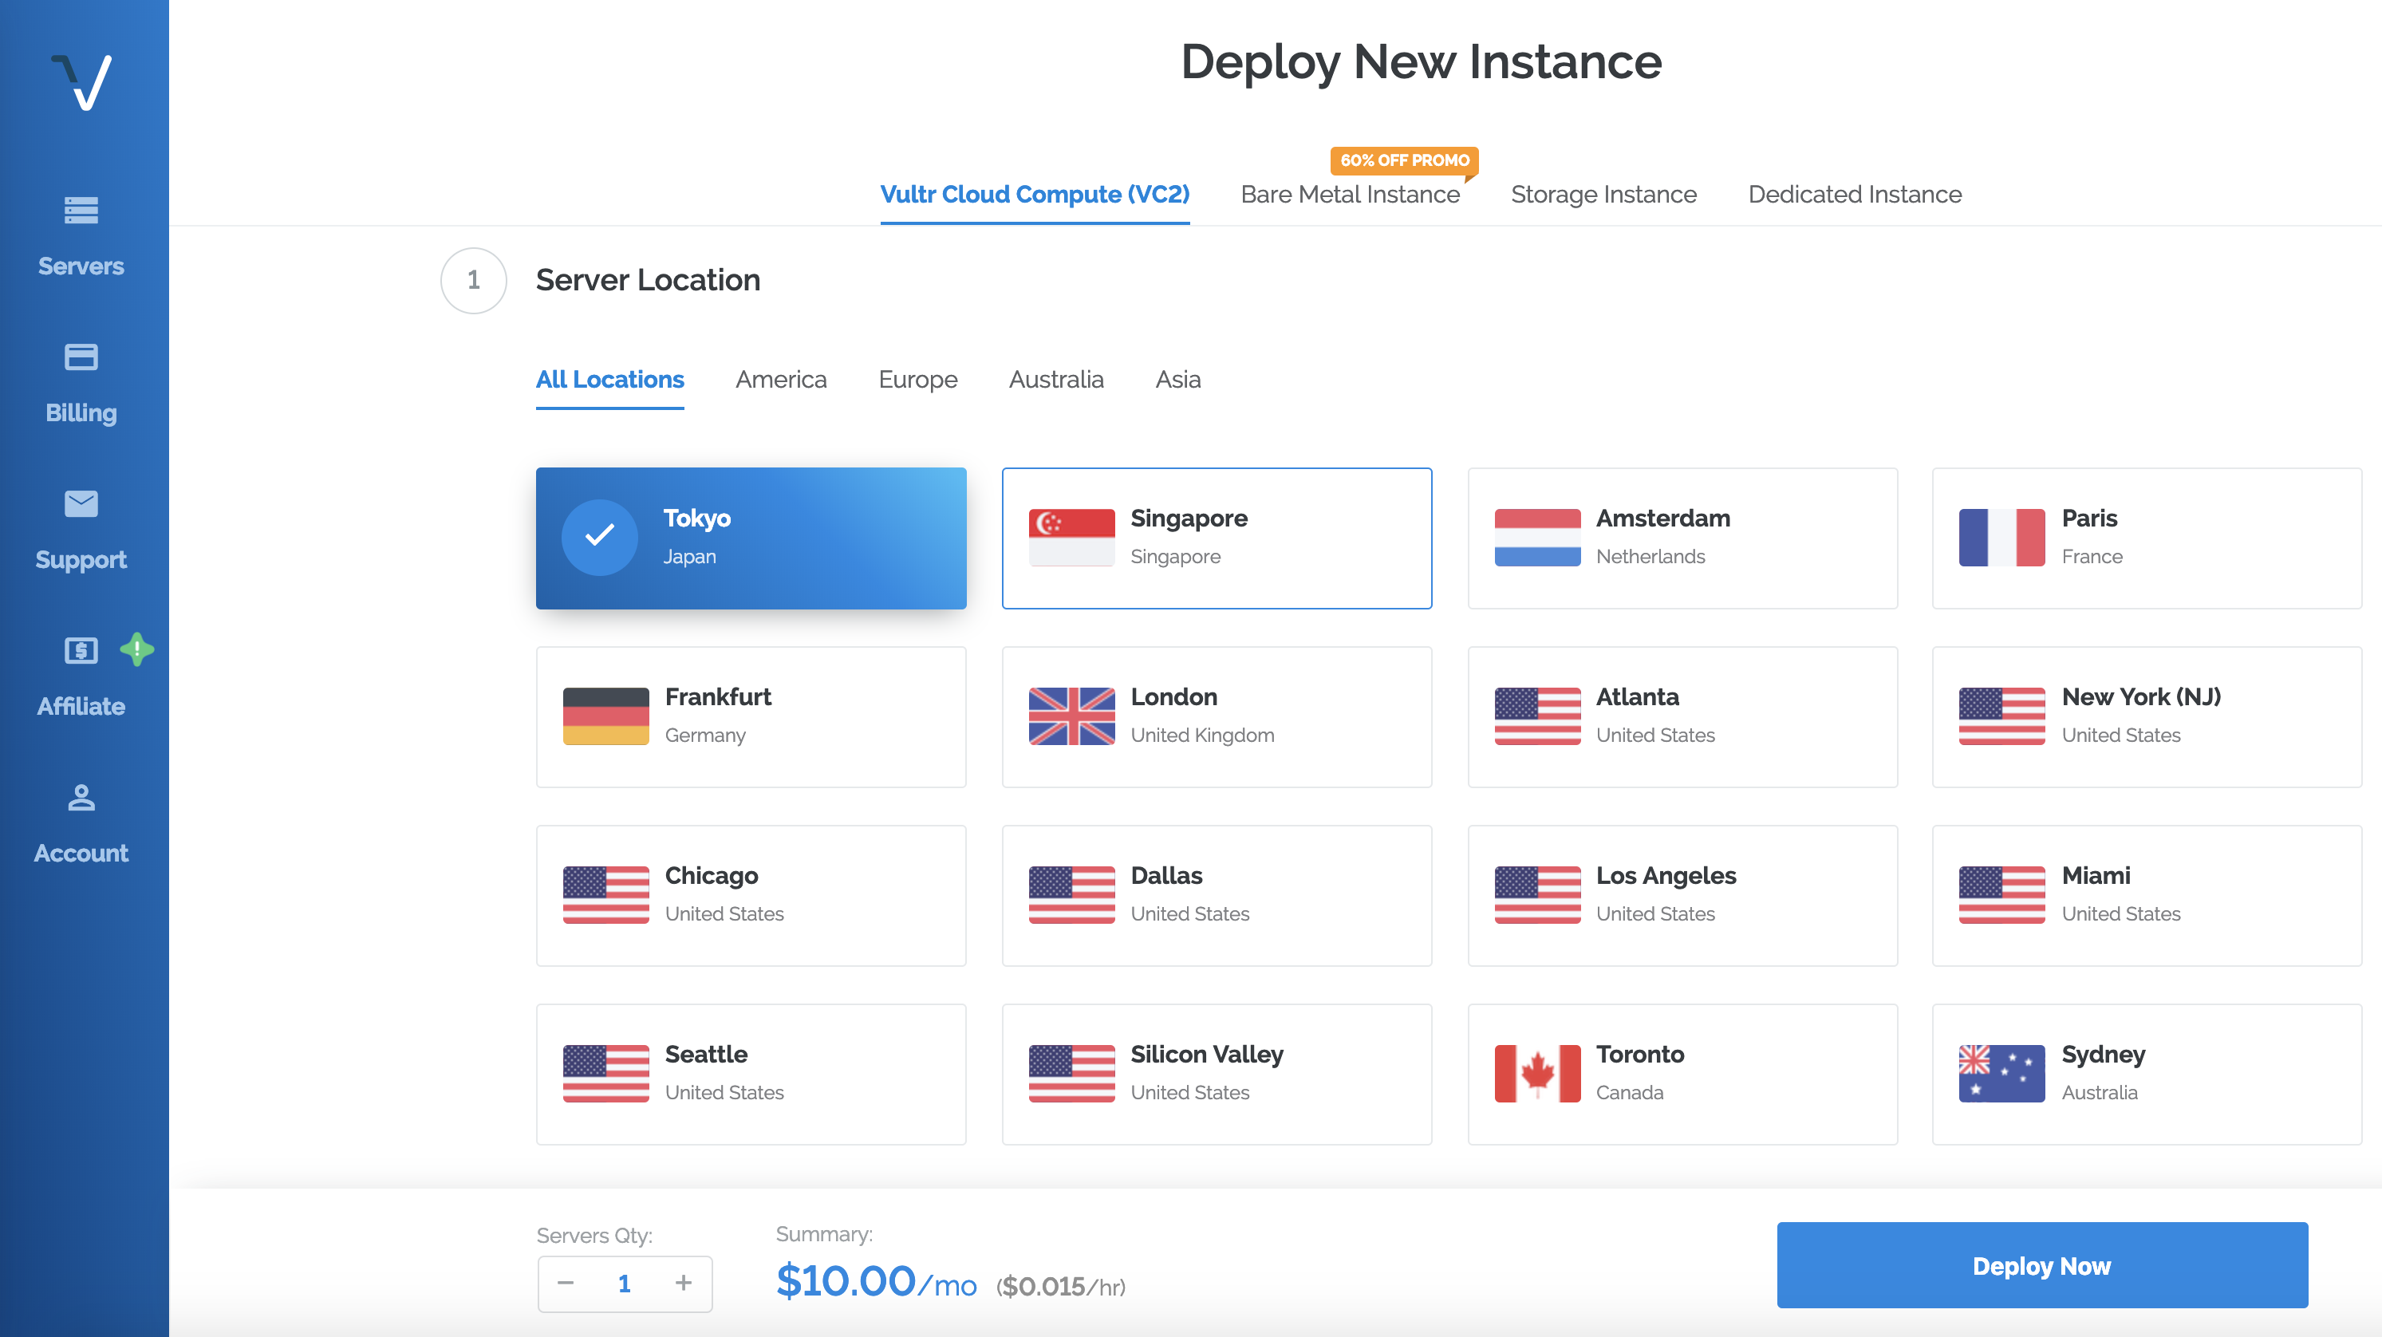Screen dimensions: 2382x1337
Task: Click the Toronto city name
Action: click(x=1639, y=1053)
